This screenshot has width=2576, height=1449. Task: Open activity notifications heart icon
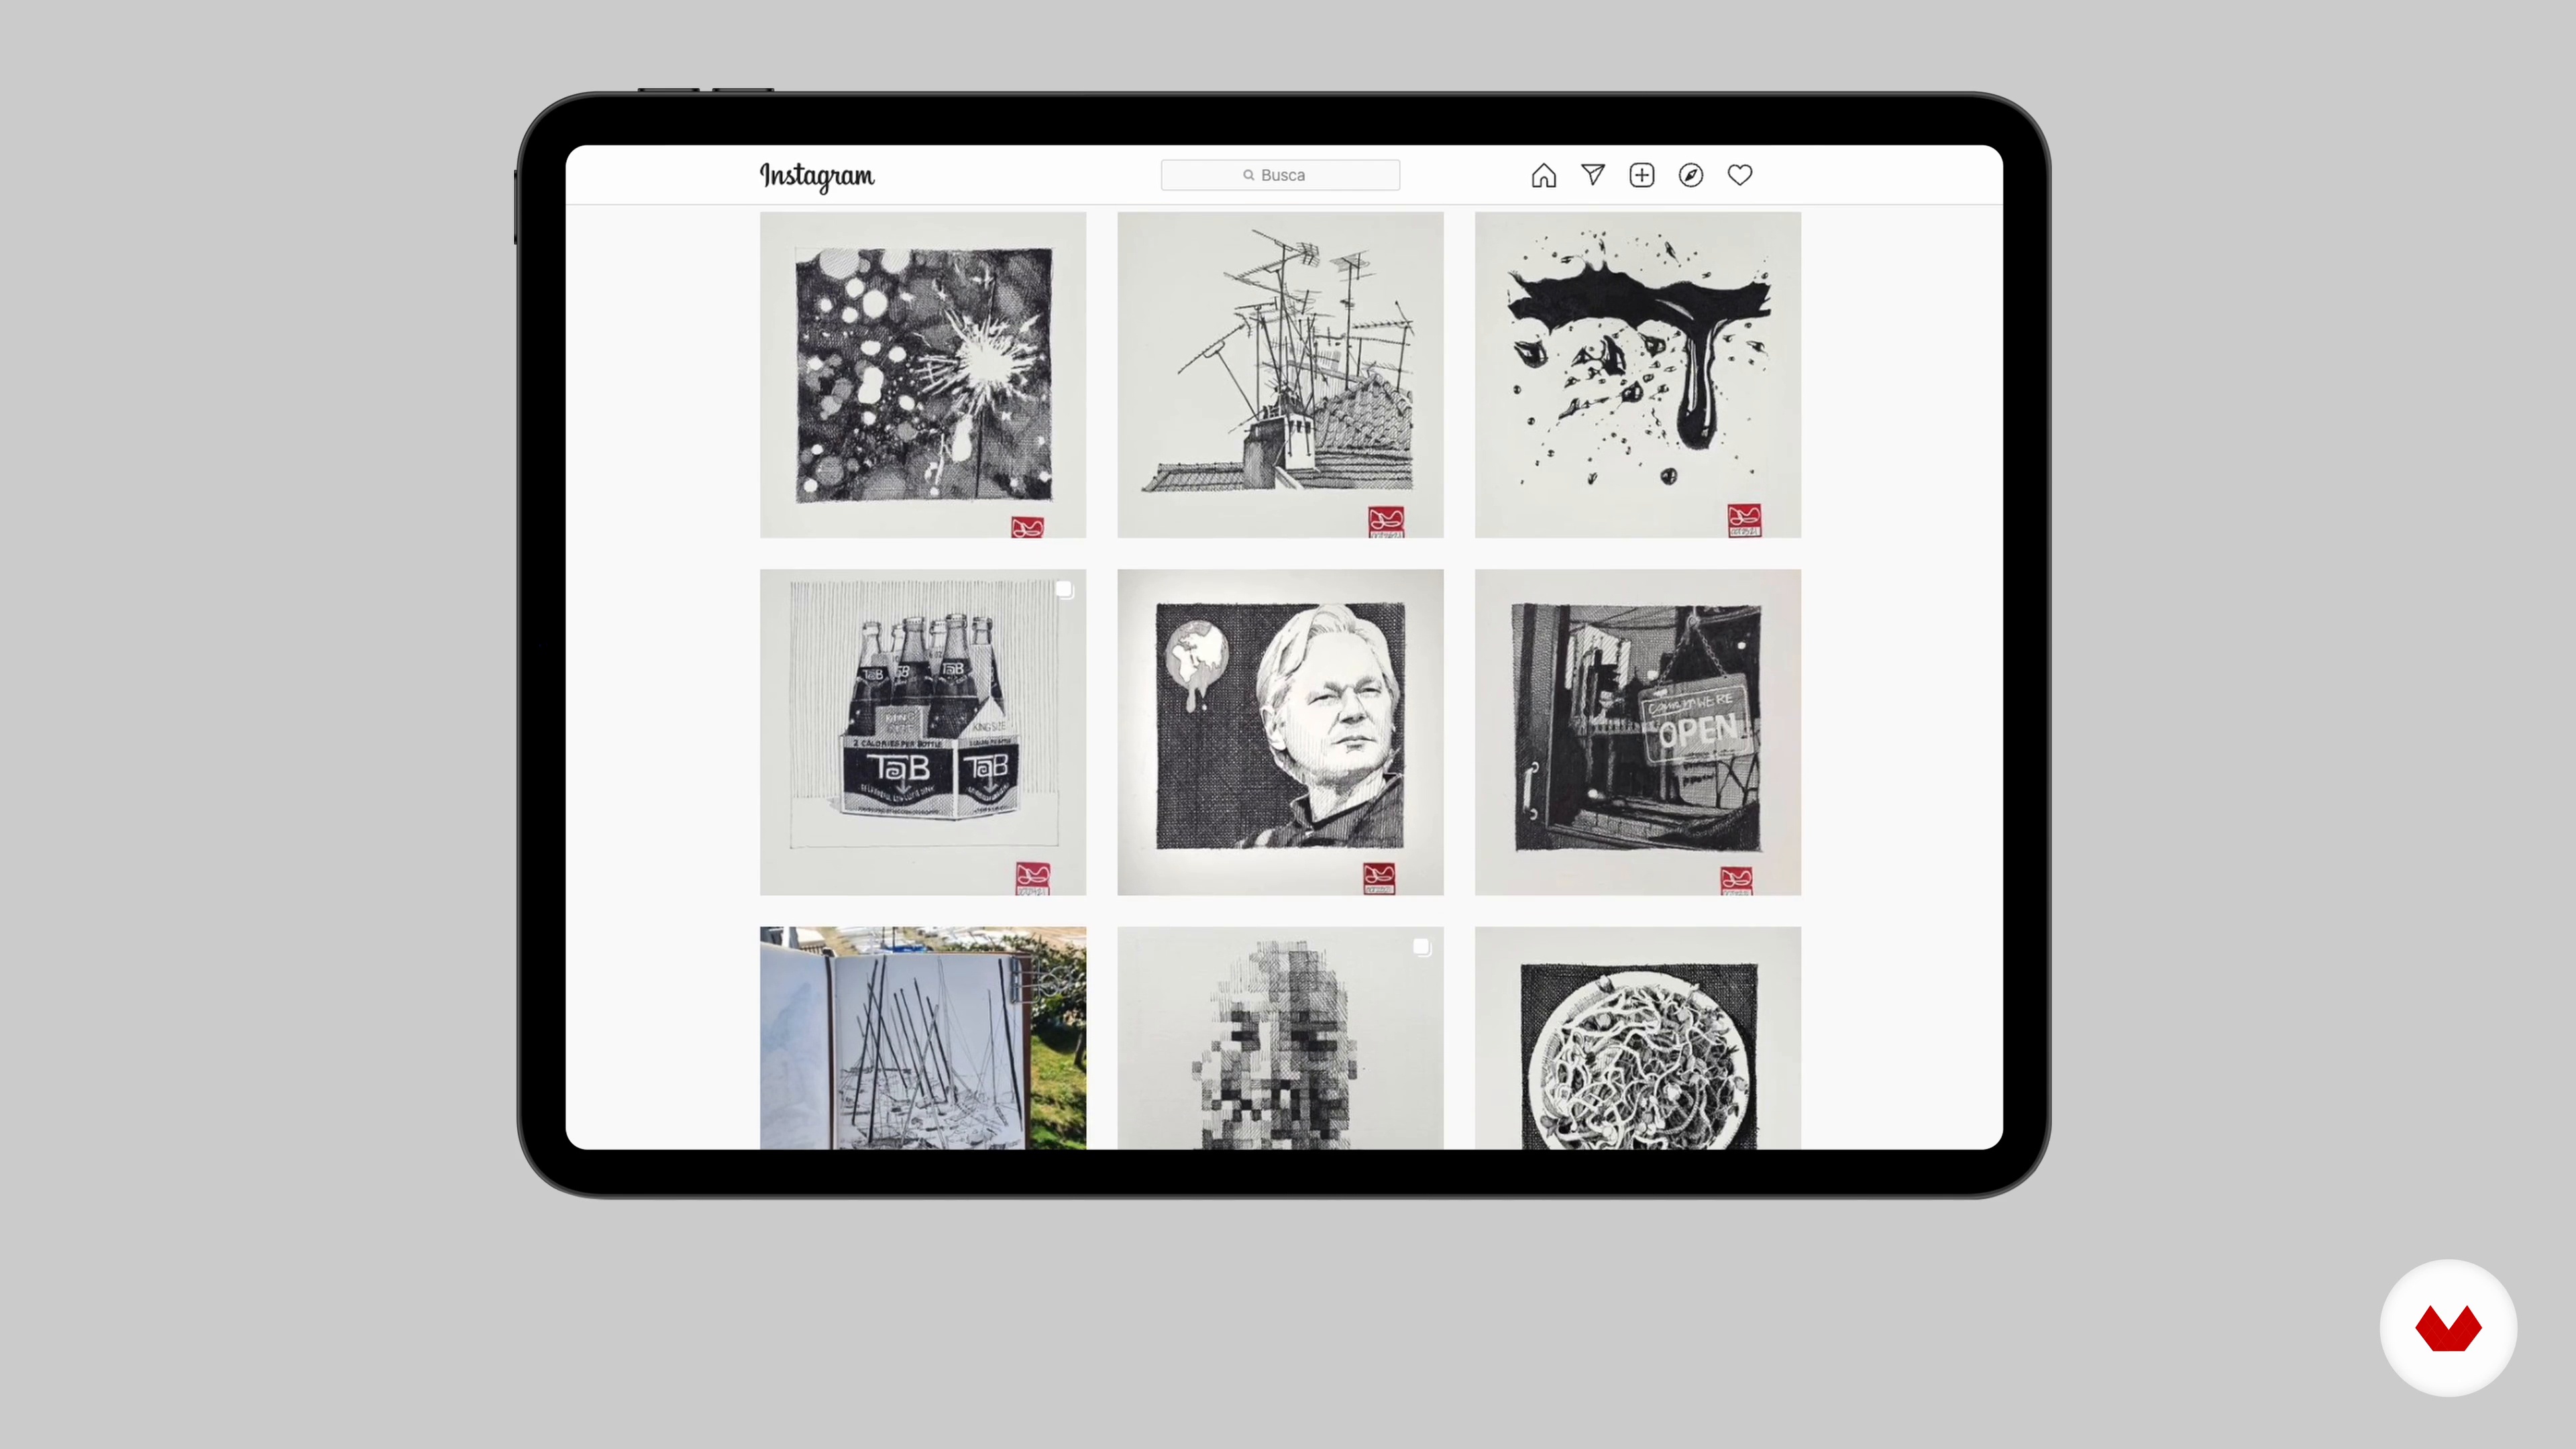tap(1739, 175)
